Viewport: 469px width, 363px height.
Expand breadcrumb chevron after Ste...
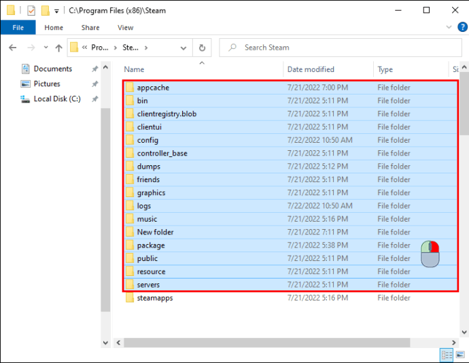[x=146, y=48]
